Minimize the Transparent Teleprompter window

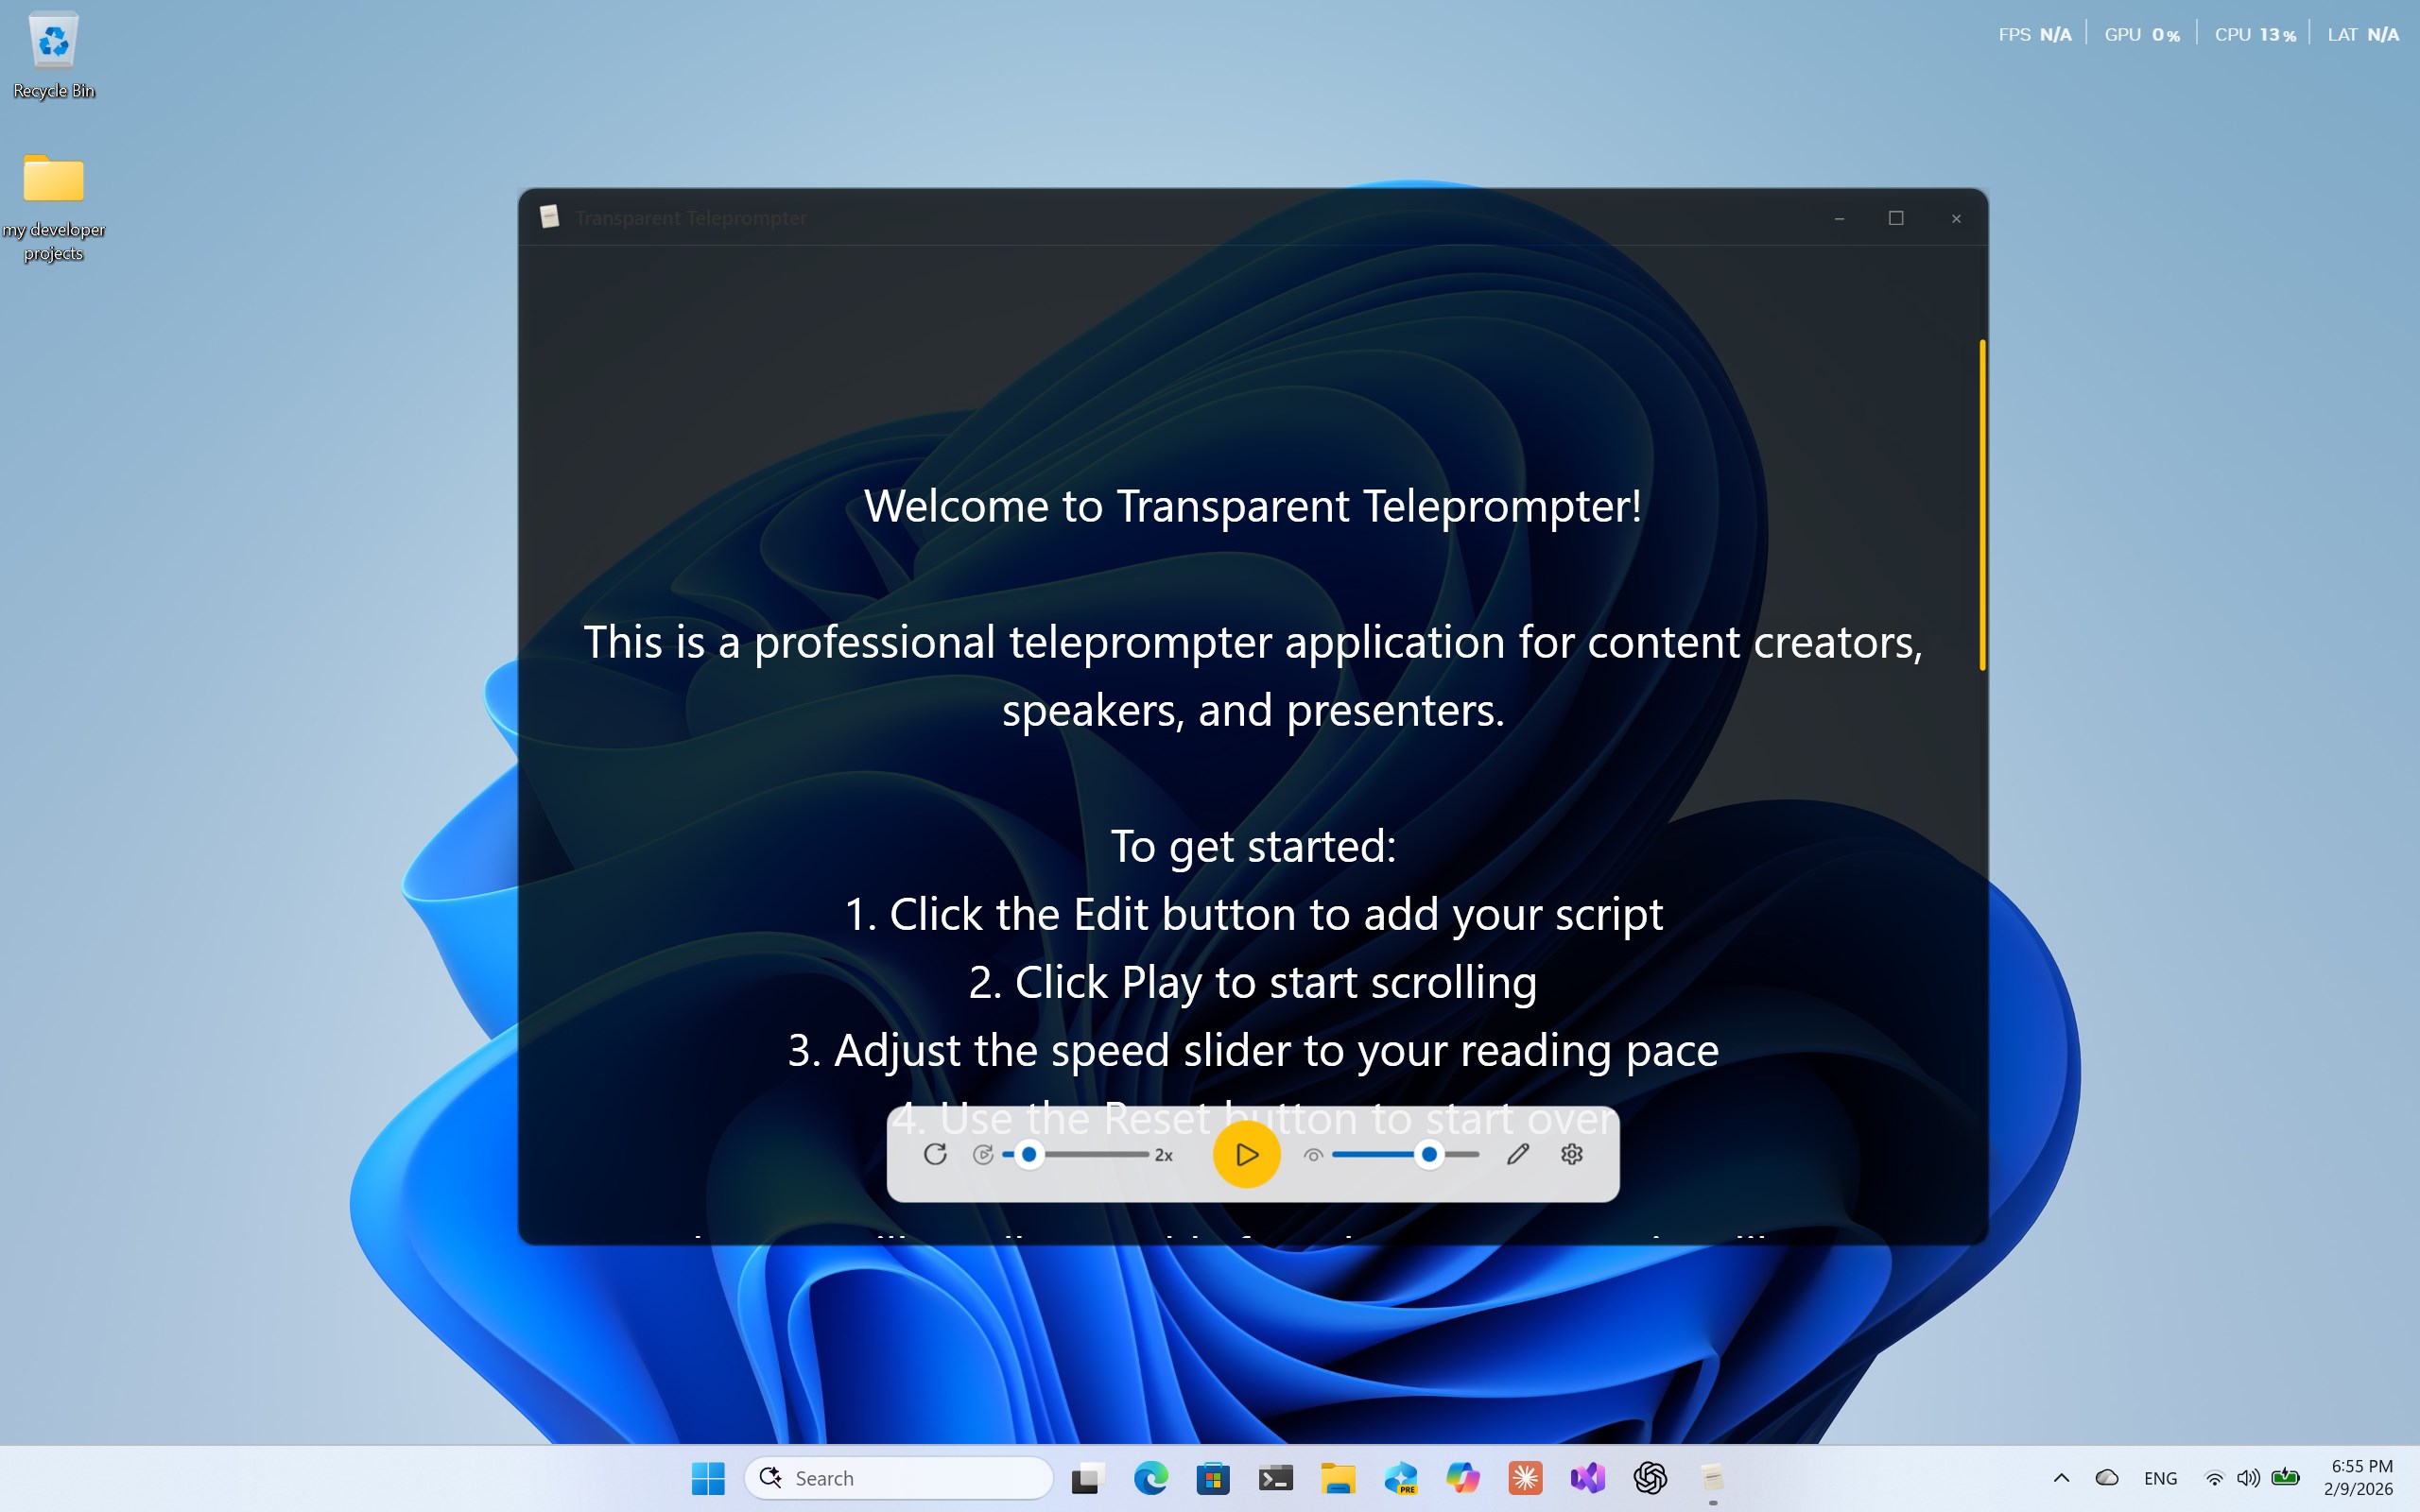click(x=1838, y=218)
